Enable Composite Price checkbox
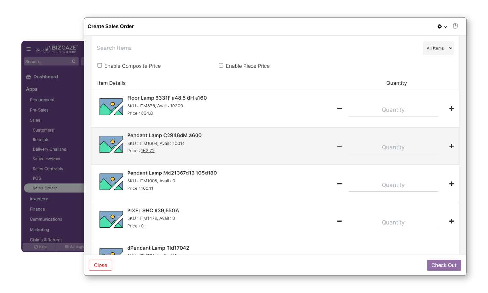The image size is (488, 293). point(100,65)
